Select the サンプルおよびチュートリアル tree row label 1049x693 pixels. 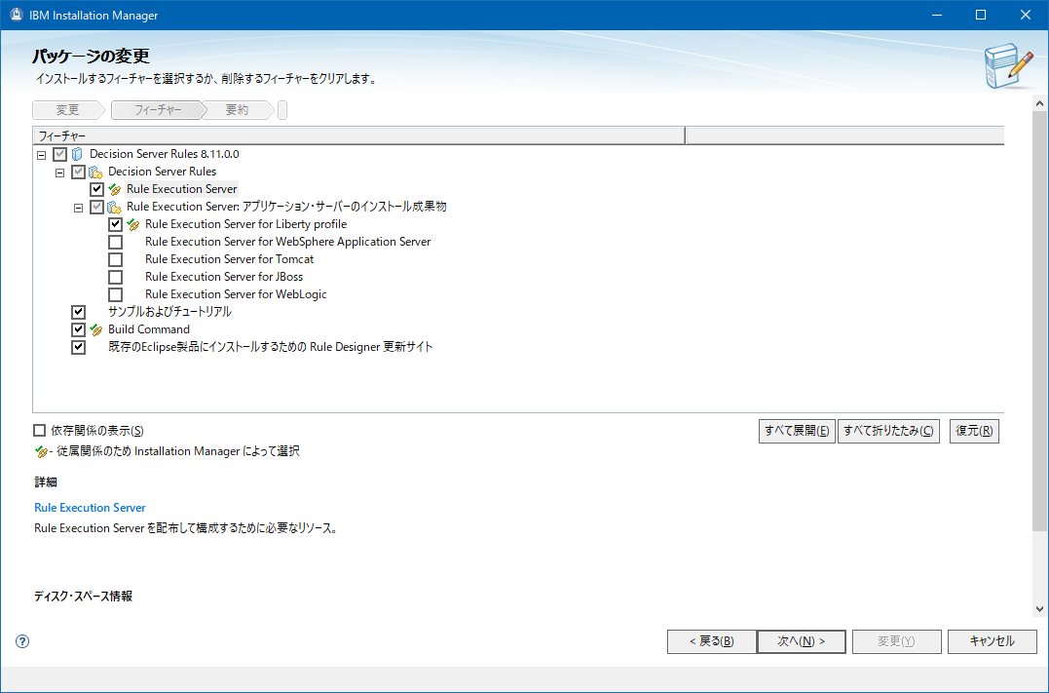click(169, 312)
